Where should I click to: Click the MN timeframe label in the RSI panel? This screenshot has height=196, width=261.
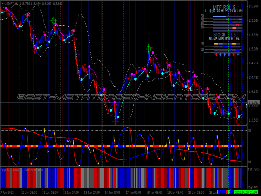pos(241,11)
